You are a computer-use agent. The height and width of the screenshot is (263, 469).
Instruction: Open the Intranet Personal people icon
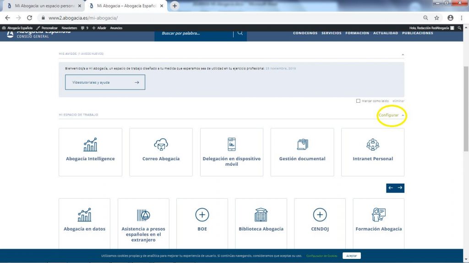click(373, 144)
